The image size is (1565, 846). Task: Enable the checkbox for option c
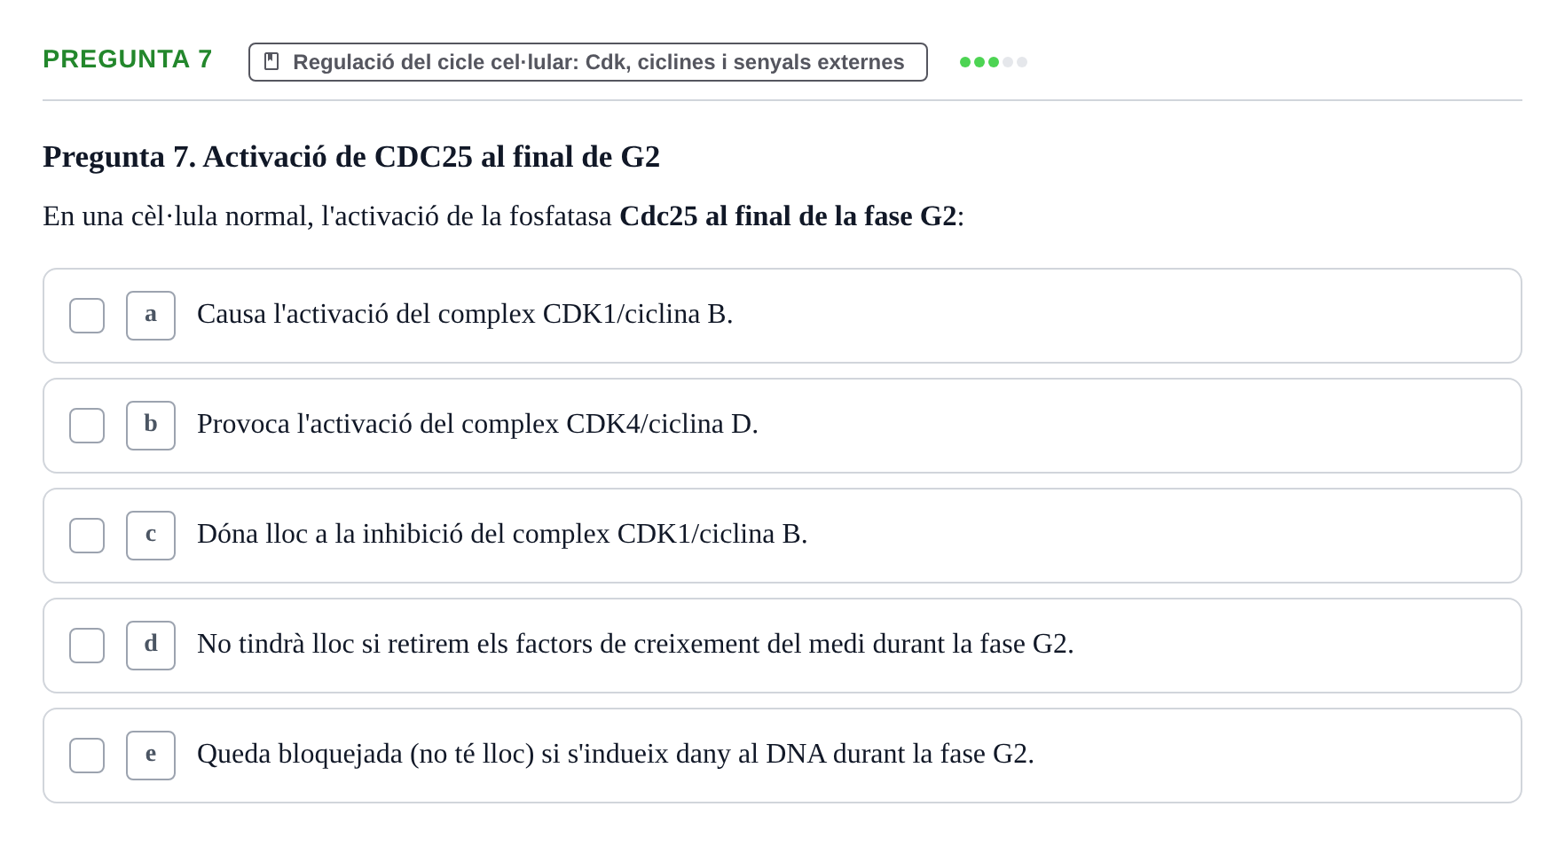(87, 536)
